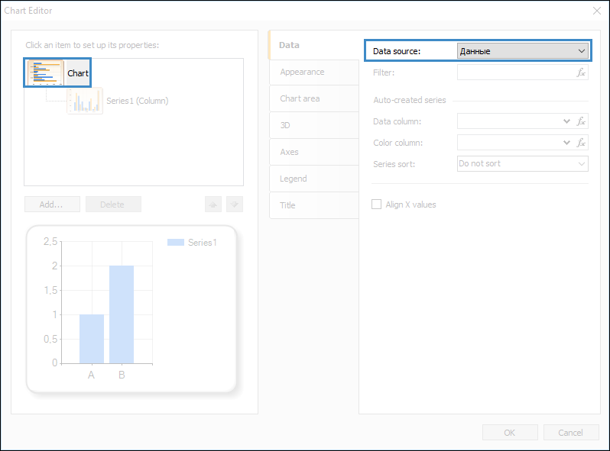Click the Data column fx expression icon
The height and width of the screenshot is (451, 610).
[x=581, y=121]
